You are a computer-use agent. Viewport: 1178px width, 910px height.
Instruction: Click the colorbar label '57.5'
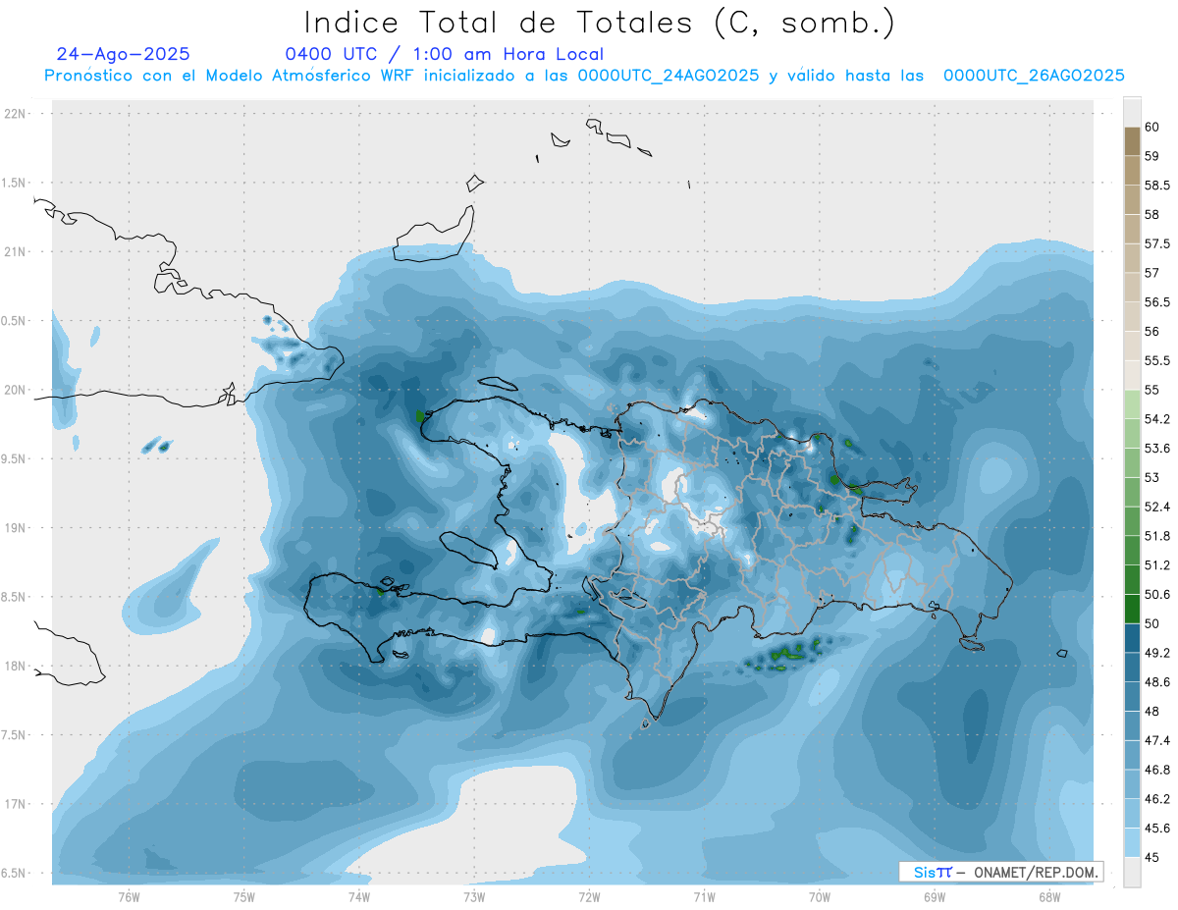click(x=1157, y=243)
